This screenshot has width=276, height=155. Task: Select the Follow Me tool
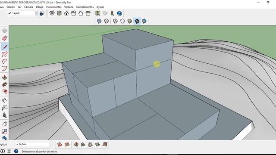5,85
